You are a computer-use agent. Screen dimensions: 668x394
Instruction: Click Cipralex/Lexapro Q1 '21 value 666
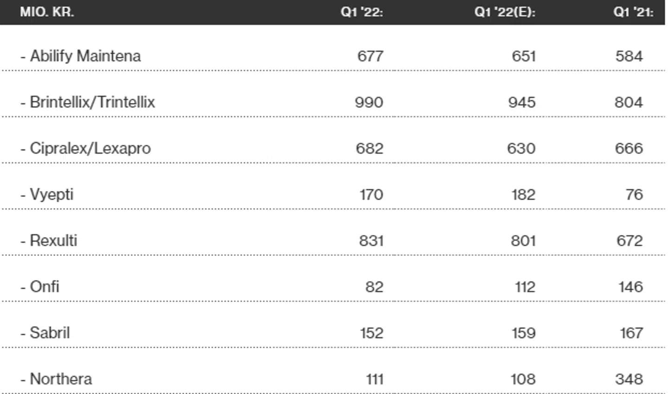(629, 148)
